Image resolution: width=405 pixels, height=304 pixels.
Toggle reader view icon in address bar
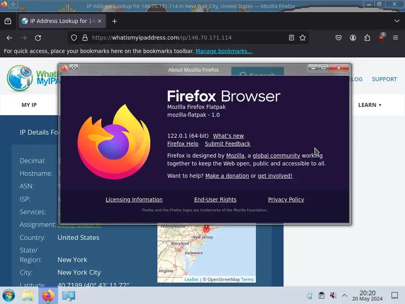pyautogui.click(x=291, y=38)
